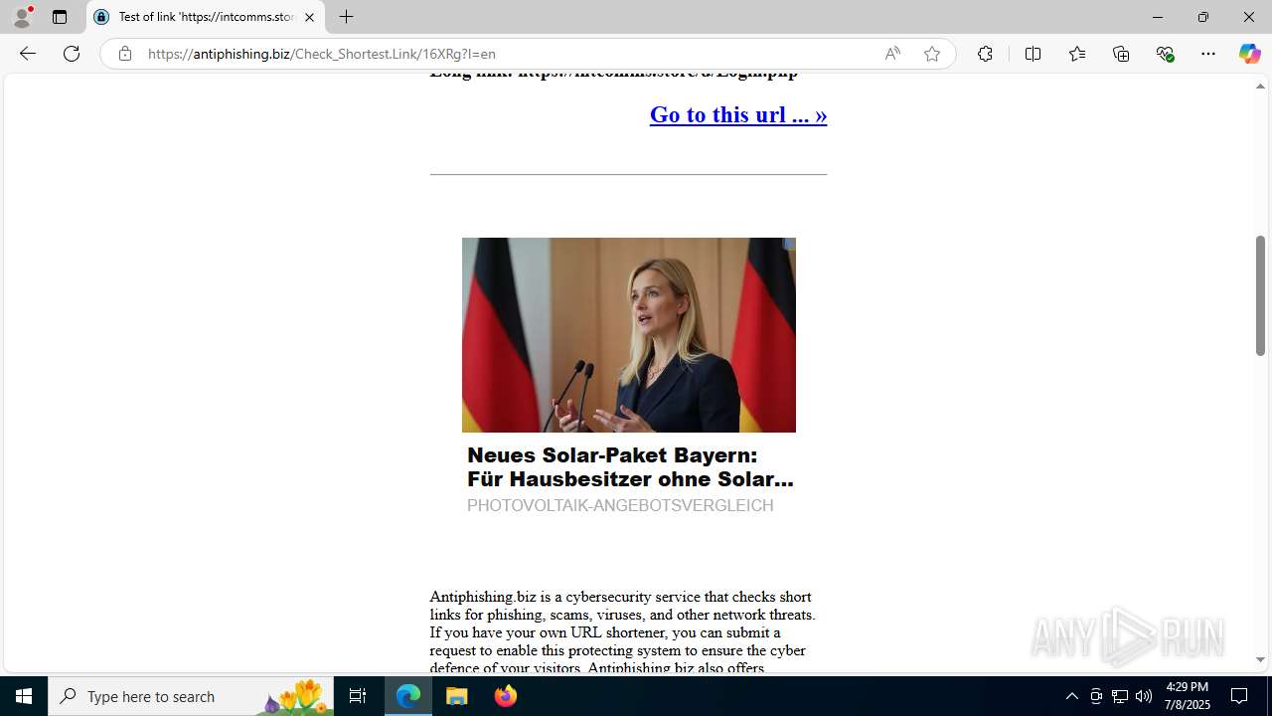Click the scrollbar down arrow
This screenshot has height=716, width=1272.
coord(1260,659)
